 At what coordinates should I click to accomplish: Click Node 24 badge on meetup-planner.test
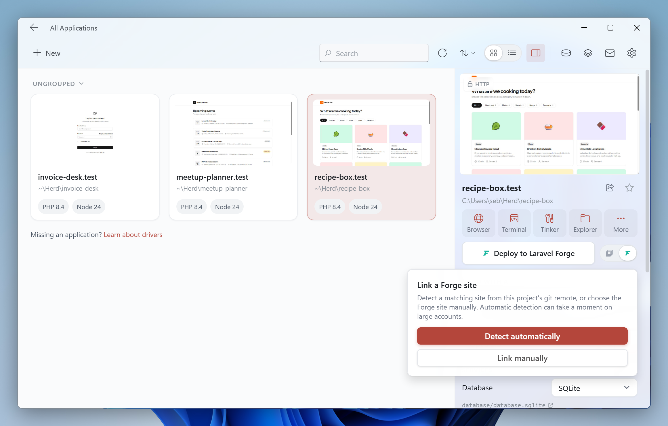point(227,207)
